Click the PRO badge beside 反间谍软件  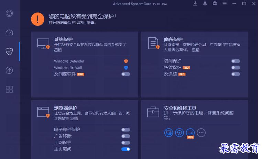(x=80, y=74)
